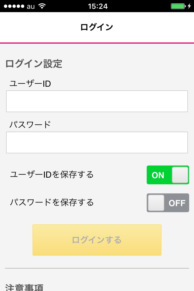
Task: Turn off the ユーザーIDを保存する switch
Action: [x=168, y=175]
